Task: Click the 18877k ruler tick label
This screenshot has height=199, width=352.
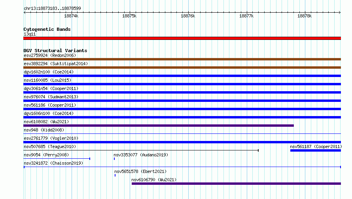Action: (246, 16)
